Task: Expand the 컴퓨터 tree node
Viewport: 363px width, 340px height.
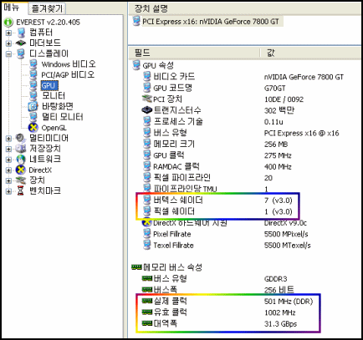Action: click(x=8, y=33)
